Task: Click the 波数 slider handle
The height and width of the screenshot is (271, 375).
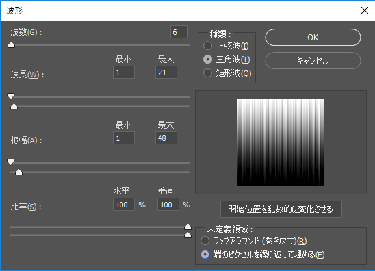Action: pos(11,44)
